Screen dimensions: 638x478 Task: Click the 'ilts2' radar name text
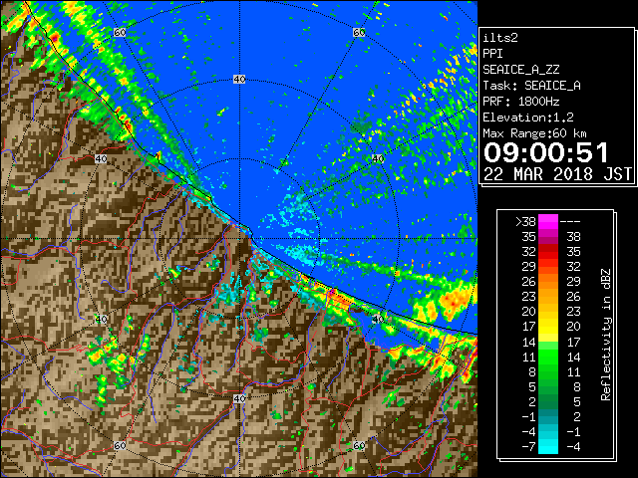500,38
